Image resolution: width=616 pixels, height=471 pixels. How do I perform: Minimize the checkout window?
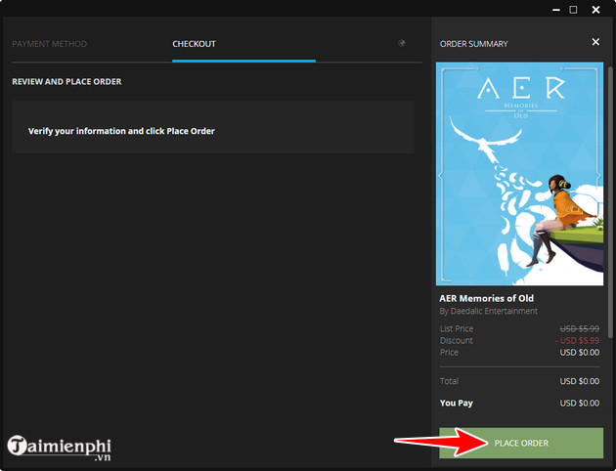click(x=556, y=10)
